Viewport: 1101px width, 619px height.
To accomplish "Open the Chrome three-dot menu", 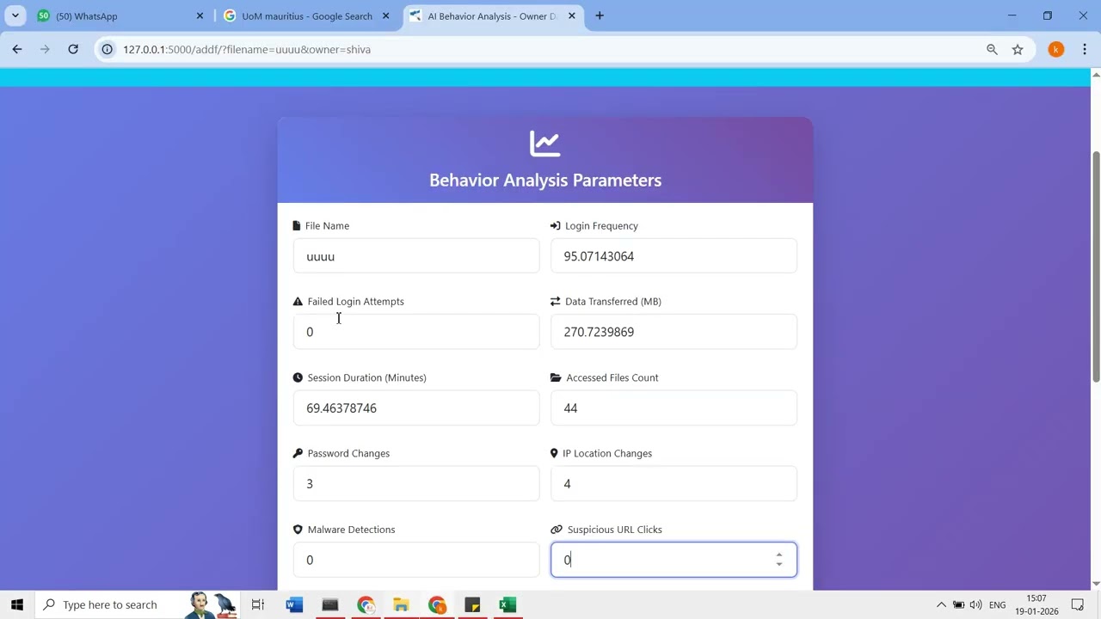I will click(1084, 50).
